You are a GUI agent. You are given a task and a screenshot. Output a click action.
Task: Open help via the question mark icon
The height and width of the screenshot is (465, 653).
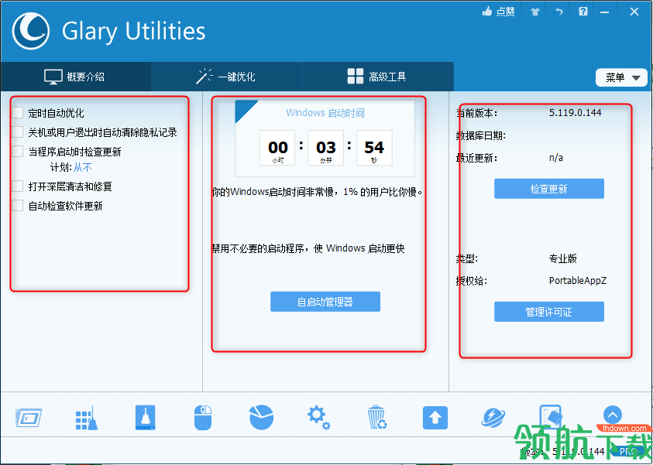583,12
